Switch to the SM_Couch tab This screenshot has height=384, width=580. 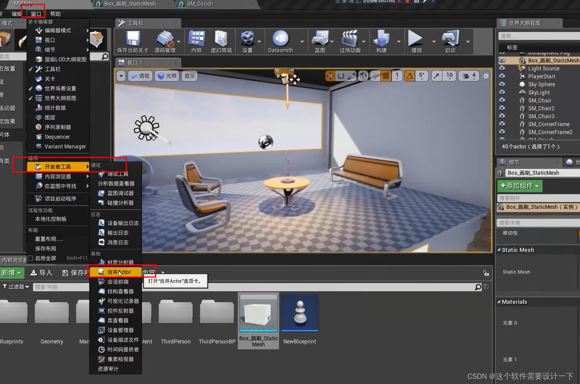199,4
